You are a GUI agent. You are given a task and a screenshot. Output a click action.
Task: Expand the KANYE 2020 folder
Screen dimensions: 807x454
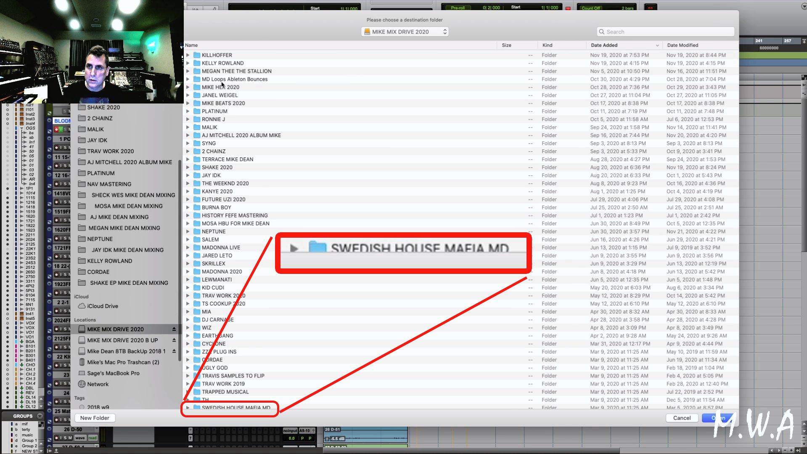click(188, 191)
